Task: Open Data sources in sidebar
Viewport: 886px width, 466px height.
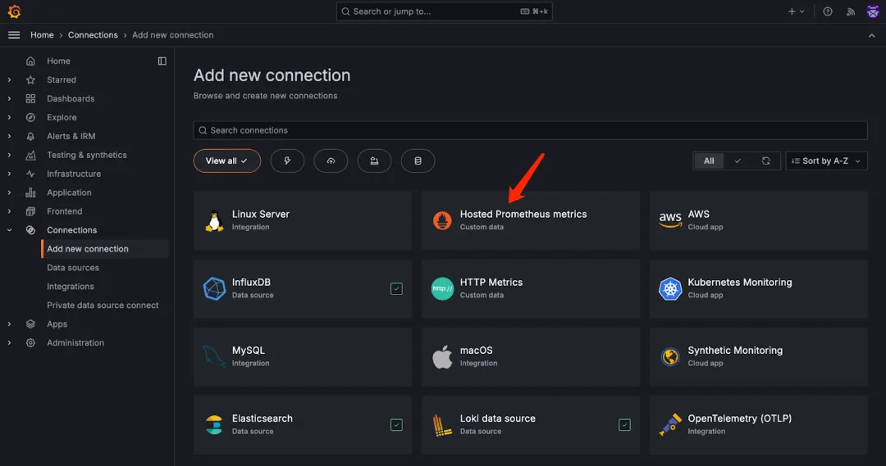Action: point(73,268)
